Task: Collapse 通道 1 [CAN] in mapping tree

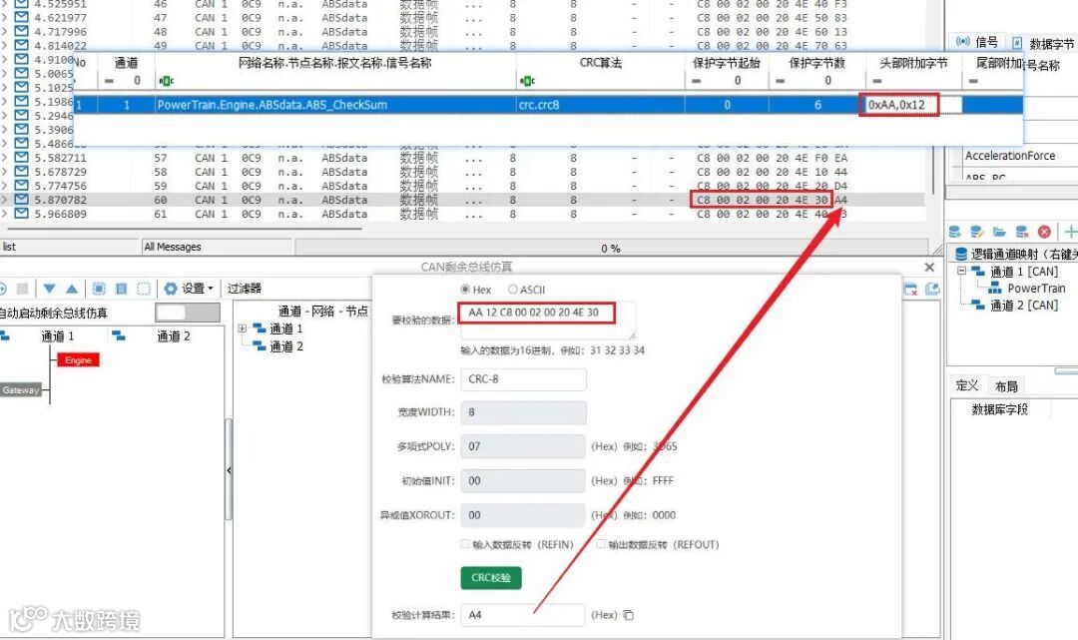Action: [962, 271]
